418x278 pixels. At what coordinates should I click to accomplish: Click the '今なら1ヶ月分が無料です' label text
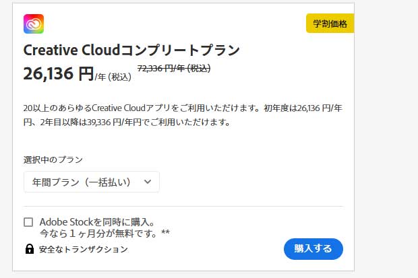pos(98,234)
